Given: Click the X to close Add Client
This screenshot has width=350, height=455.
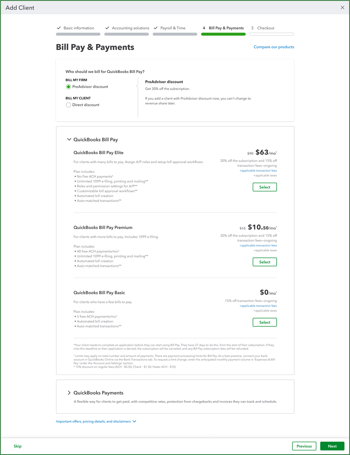Looking at the screenshot, I should (x=342, y=7).
